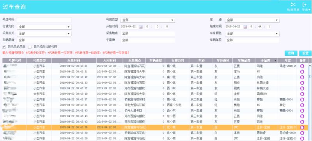The image size is (312, 141).
Task: Click the 车辆年款 input field
Action: (252, 40)
